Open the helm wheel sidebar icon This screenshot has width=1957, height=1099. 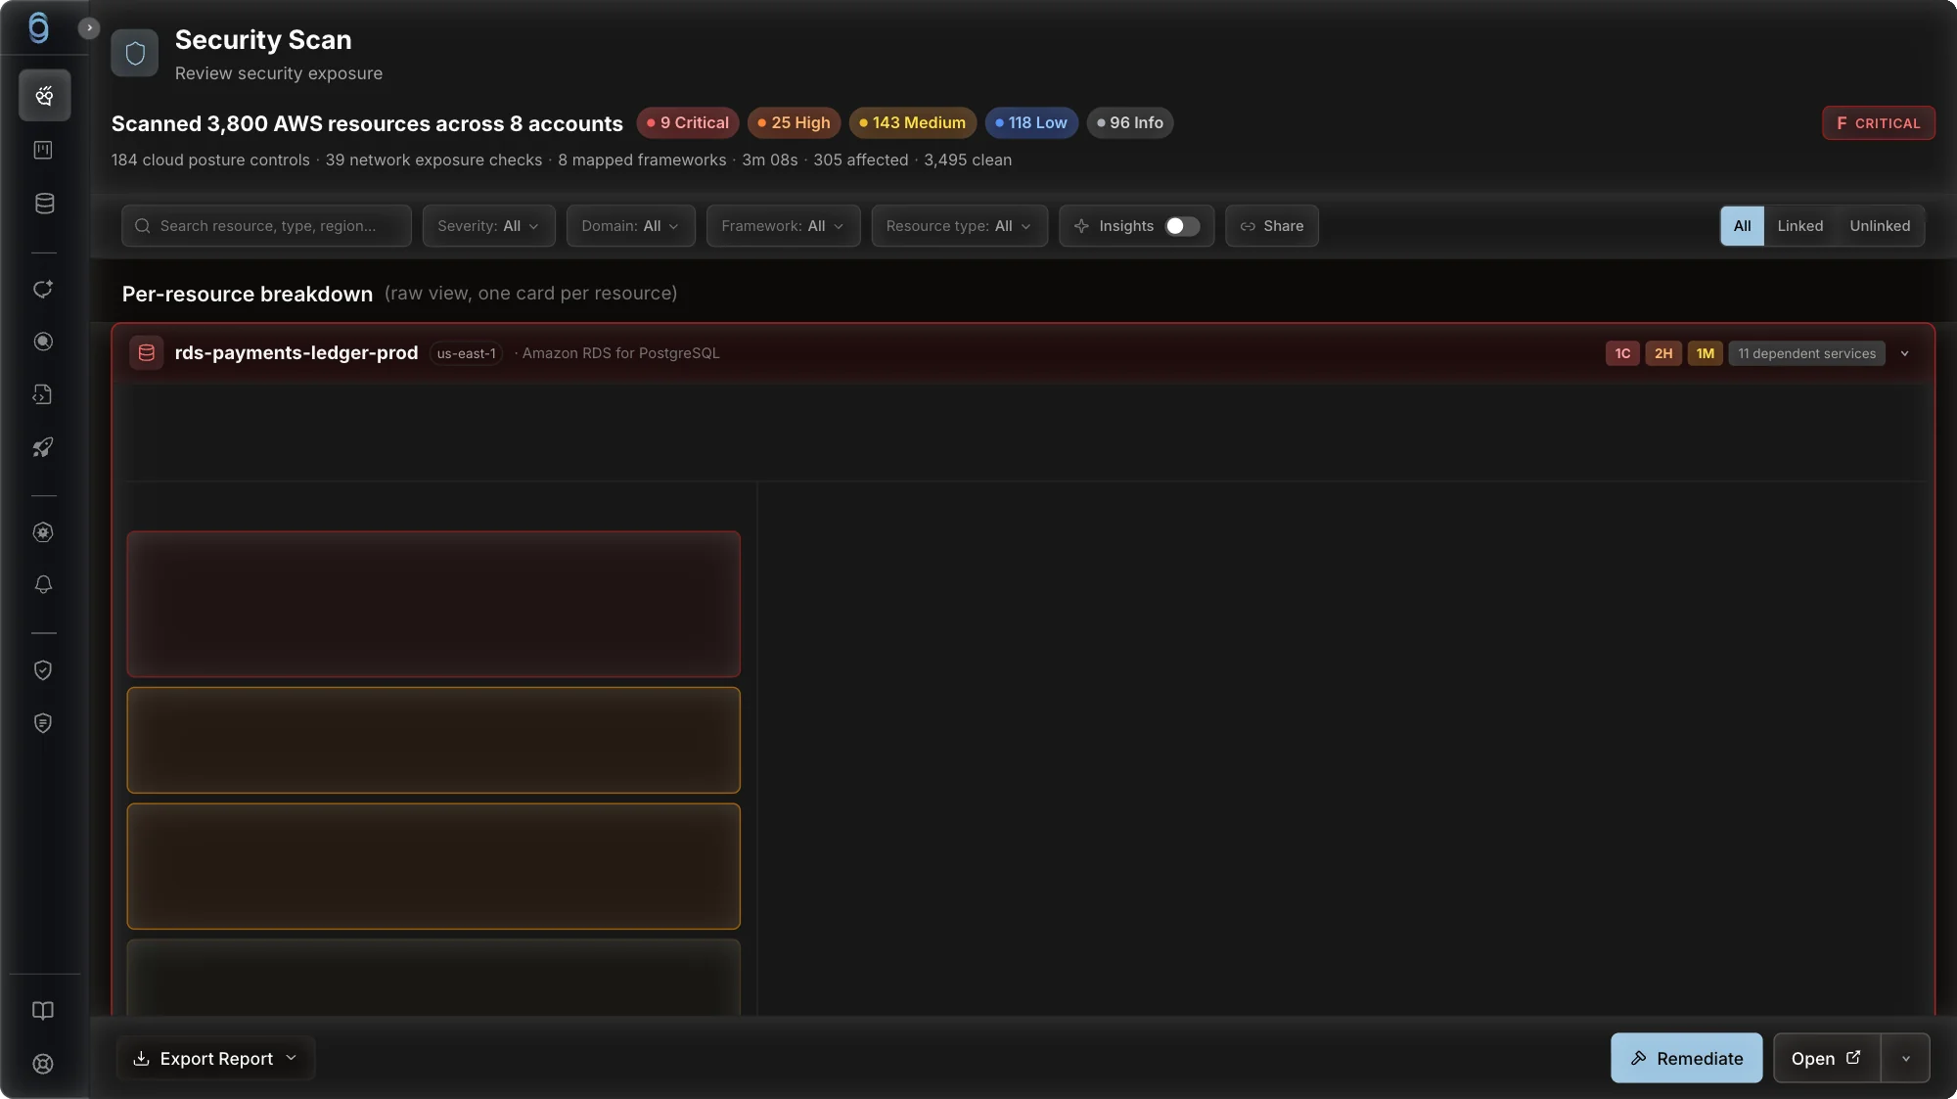click(43, 532)
